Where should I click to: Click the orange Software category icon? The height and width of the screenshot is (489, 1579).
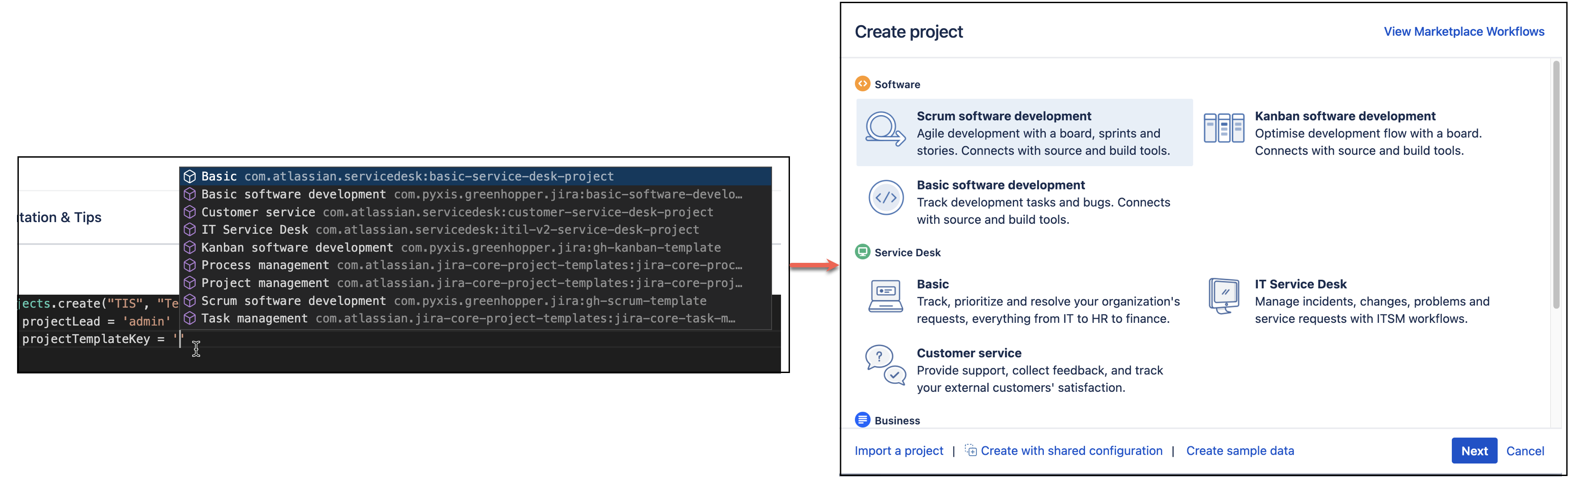coord(862,83)
